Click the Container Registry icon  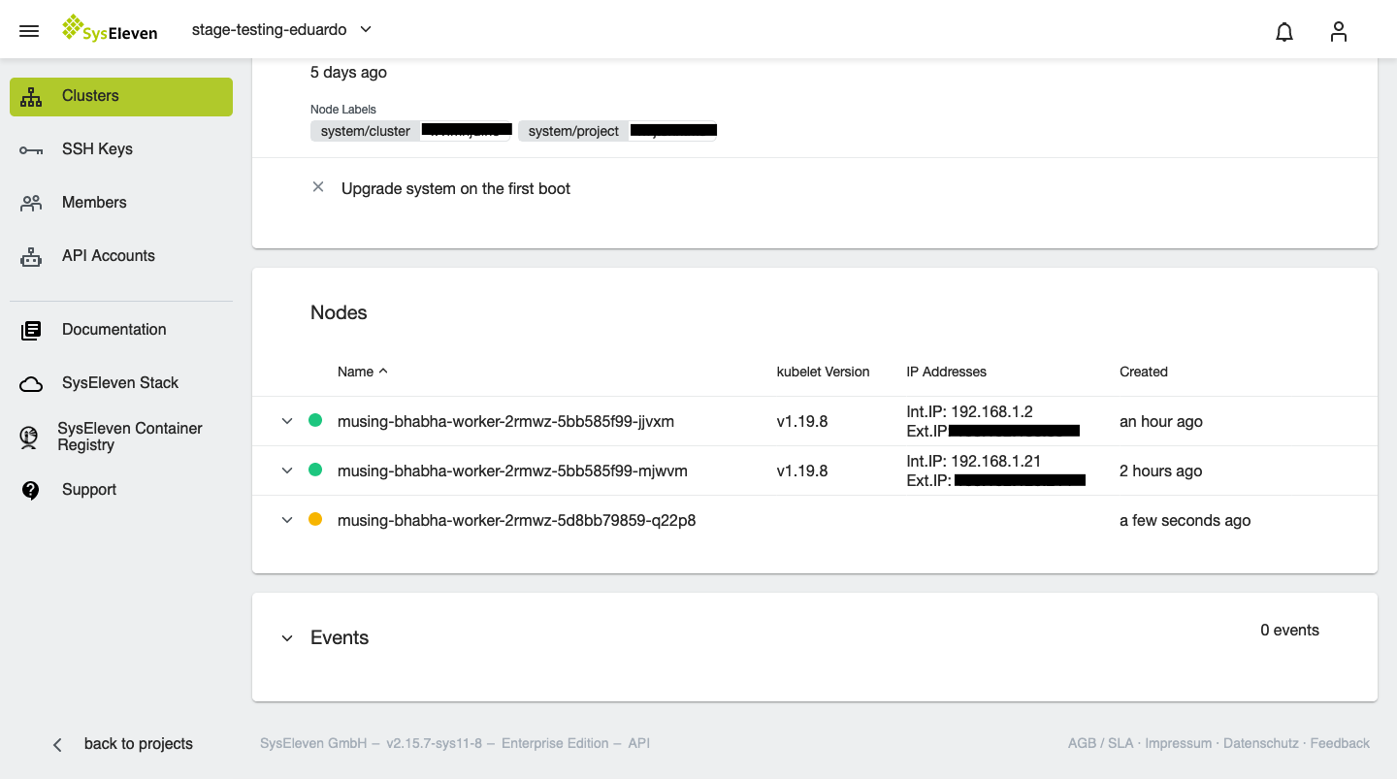pos(29,437)
